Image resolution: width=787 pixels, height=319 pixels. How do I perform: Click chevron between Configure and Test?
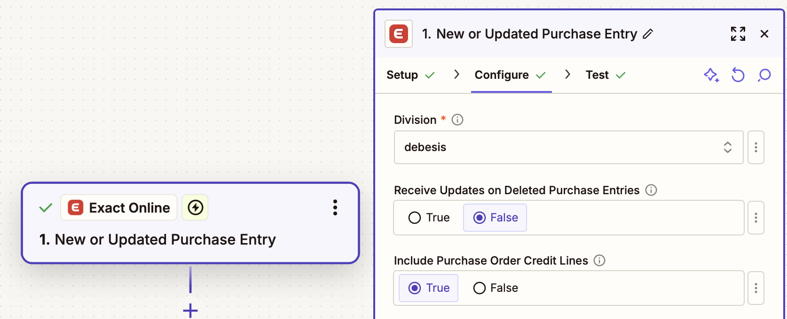point(567,74)
